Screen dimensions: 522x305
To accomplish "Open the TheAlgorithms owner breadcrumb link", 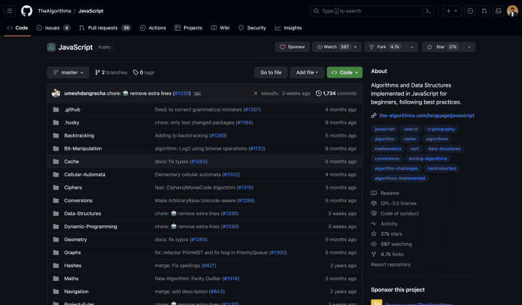I will [x=55, y=11].
